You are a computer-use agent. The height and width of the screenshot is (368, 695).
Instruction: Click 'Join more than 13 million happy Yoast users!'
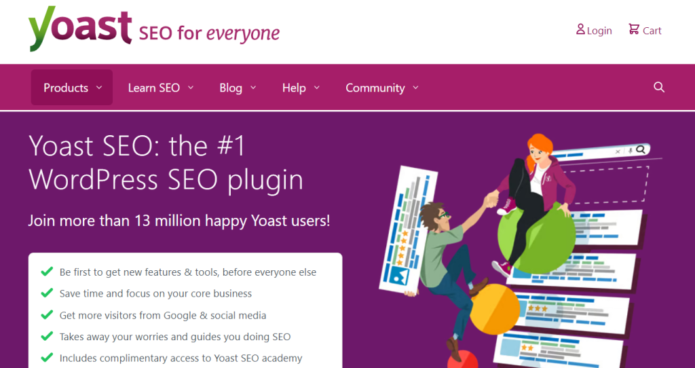pos(179,221)
